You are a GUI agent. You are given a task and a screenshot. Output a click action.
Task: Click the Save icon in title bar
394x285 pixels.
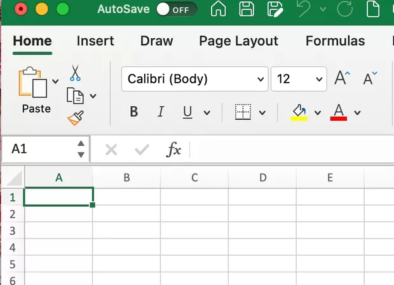click(x=247, y=10)
